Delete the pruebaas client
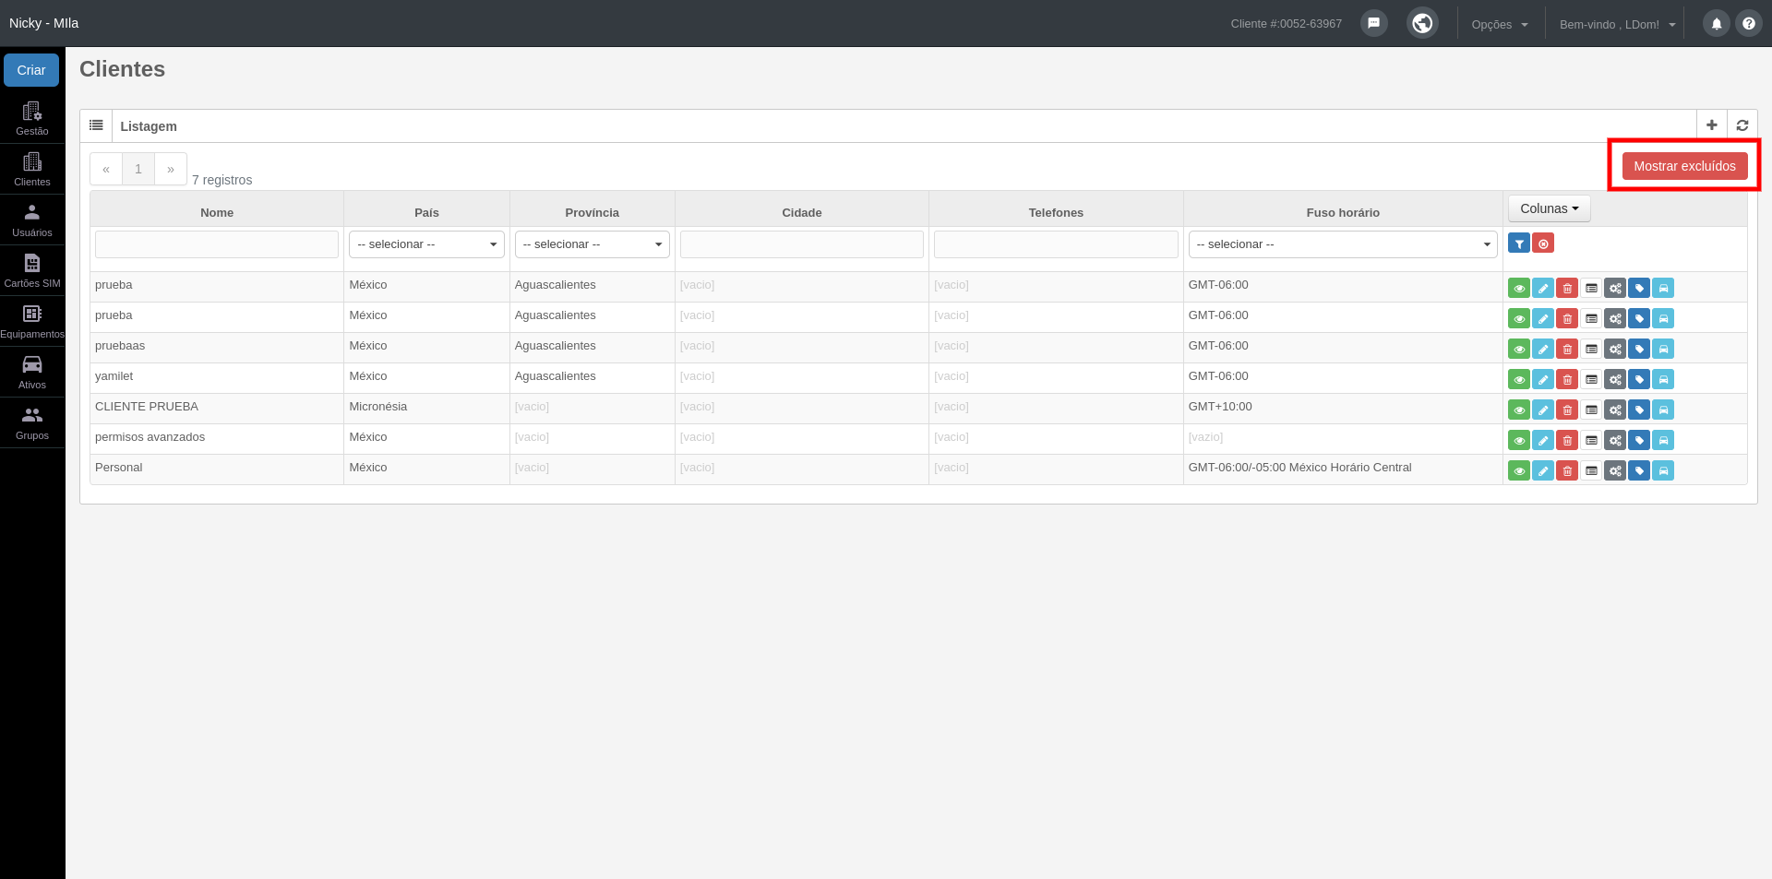The image size is (1772, 879). [1567, 349]
